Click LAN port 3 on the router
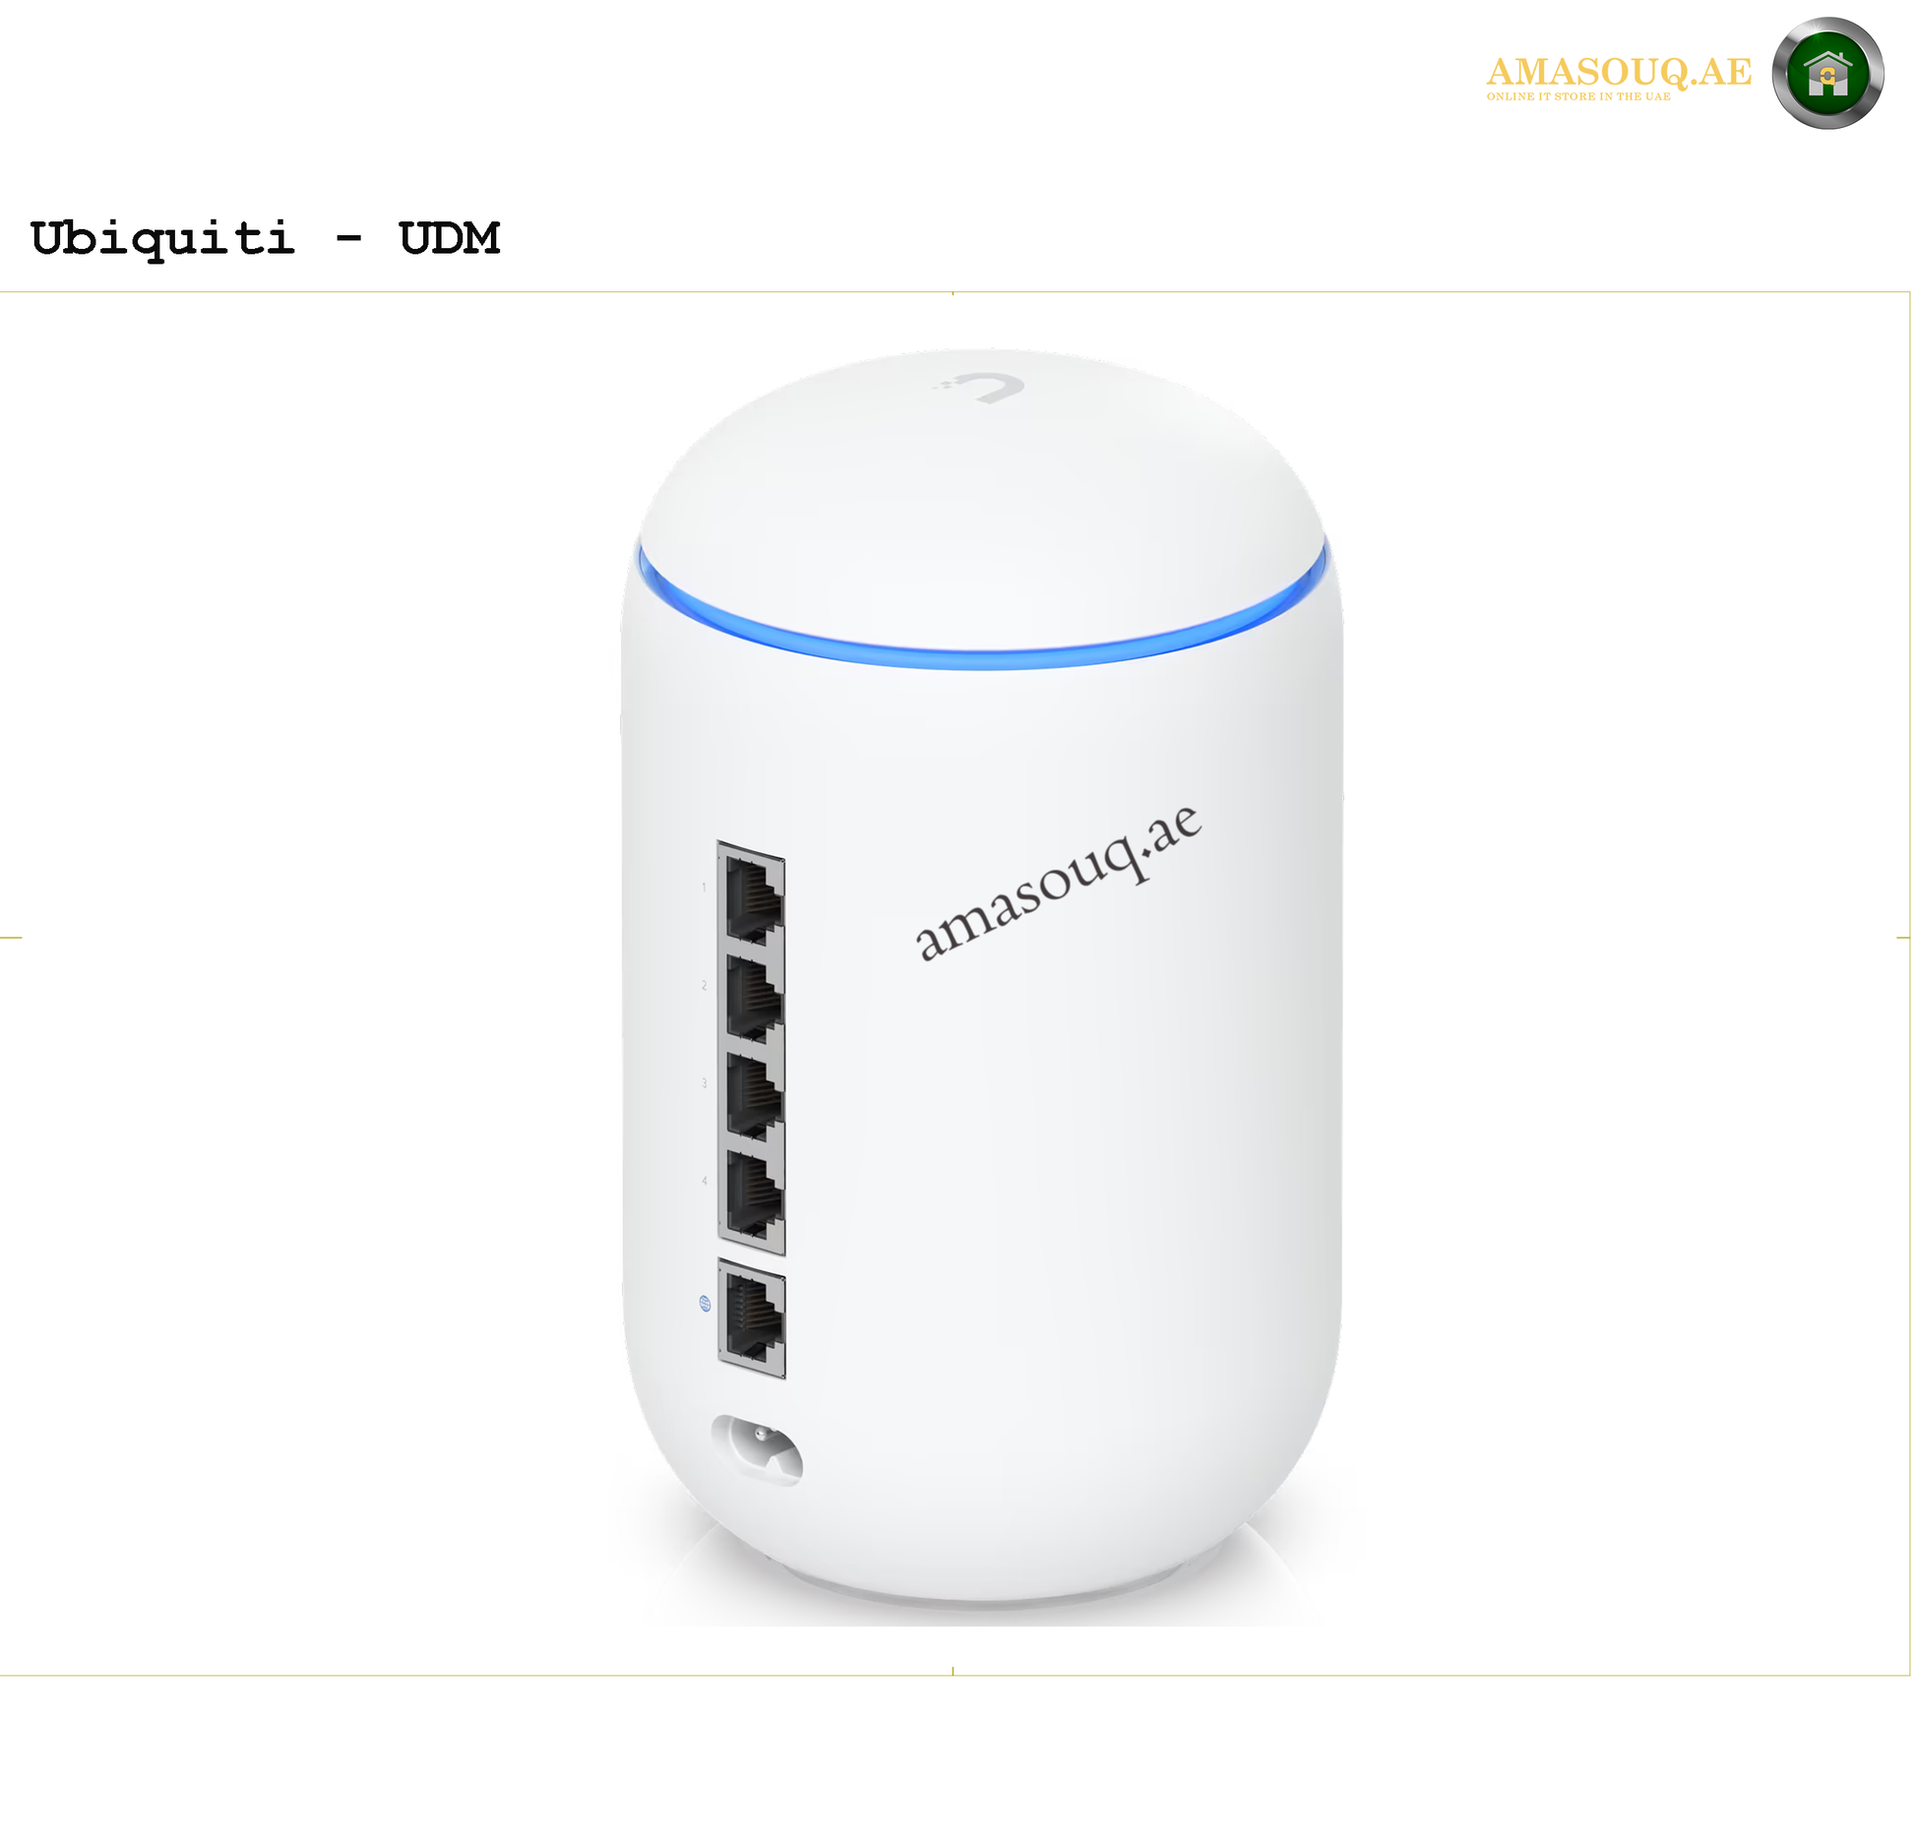The image size is (1915, 1845). [x=754, y=1096]
